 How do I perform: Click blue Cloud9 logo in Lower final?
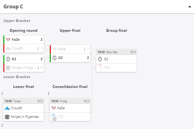(x=7, y=108)
